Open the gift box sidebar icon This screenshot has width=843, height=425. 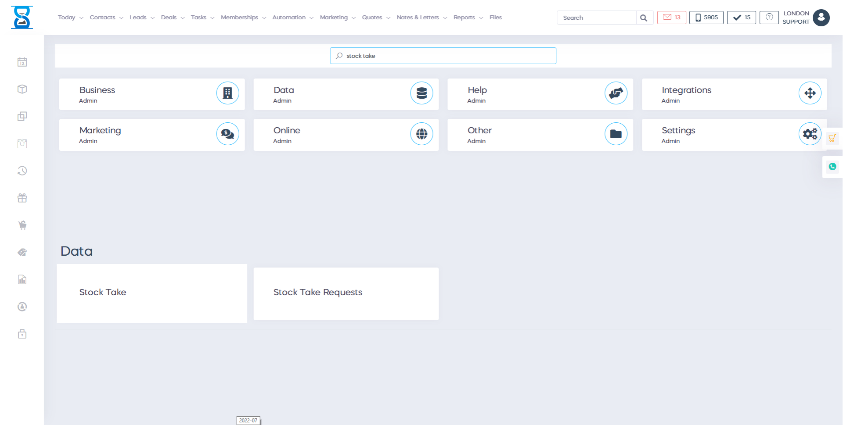[22, 198]
